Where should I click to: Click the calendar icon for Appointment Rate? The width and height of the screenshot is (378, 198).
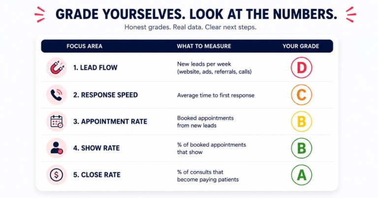coord(57,121)
